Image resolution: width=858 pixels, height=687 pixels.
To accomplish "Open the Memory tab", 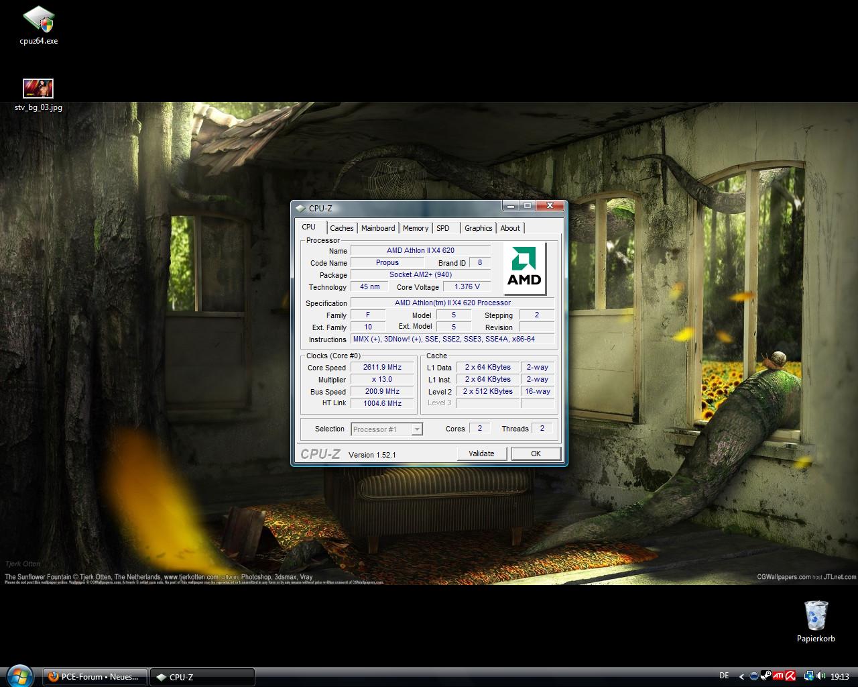I will coord(416,228).
